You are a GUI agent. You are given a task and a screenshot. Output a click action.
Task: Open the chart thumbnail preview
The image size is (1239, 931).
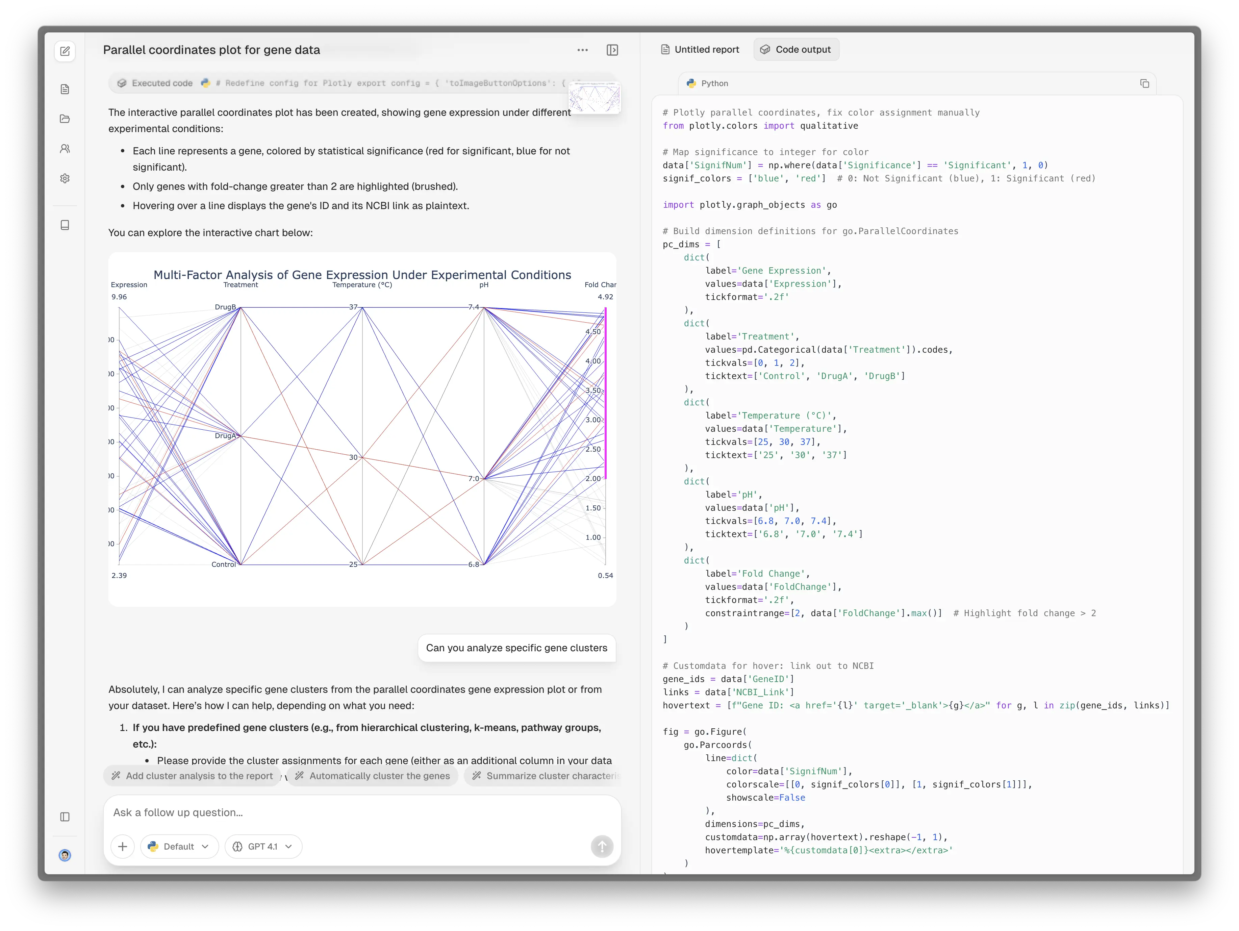click(x=594, y=98)
